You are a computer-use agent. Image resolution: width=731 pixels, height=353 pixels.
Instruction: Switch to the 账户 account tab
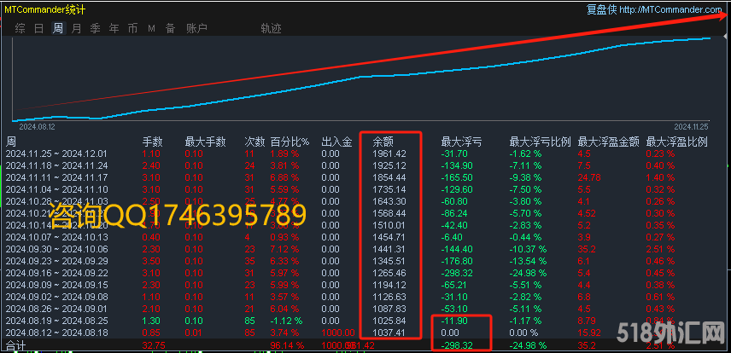pyautogui.click(x=196, y=28)
